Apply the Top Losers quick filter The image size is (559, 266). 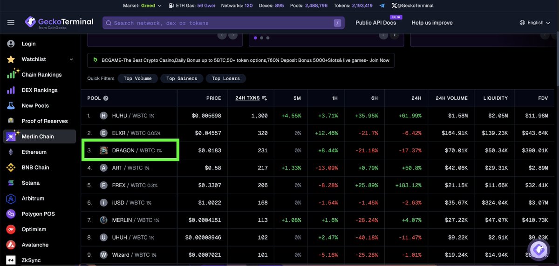click(226, 78)
